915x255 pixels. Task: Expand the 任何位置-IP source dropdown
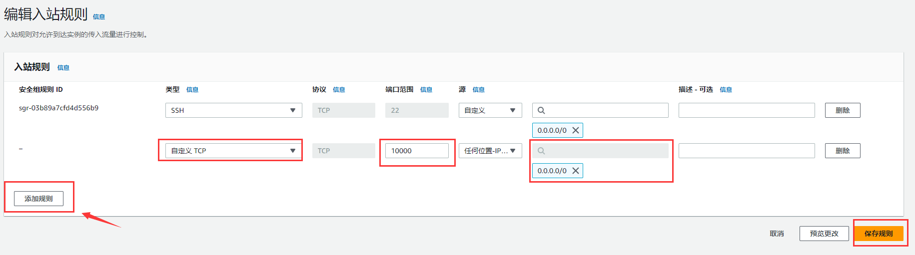[x=490, y=151]
